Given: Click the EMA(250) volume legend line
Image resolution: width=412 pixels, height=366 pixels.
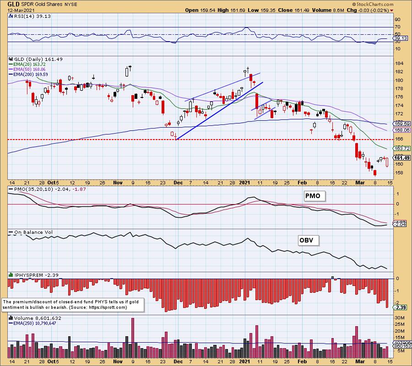Looking at the screenshot, I should (x=11, y=323).
